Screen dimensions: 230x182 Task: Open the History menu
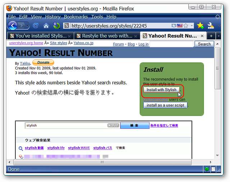click(53, 17)
